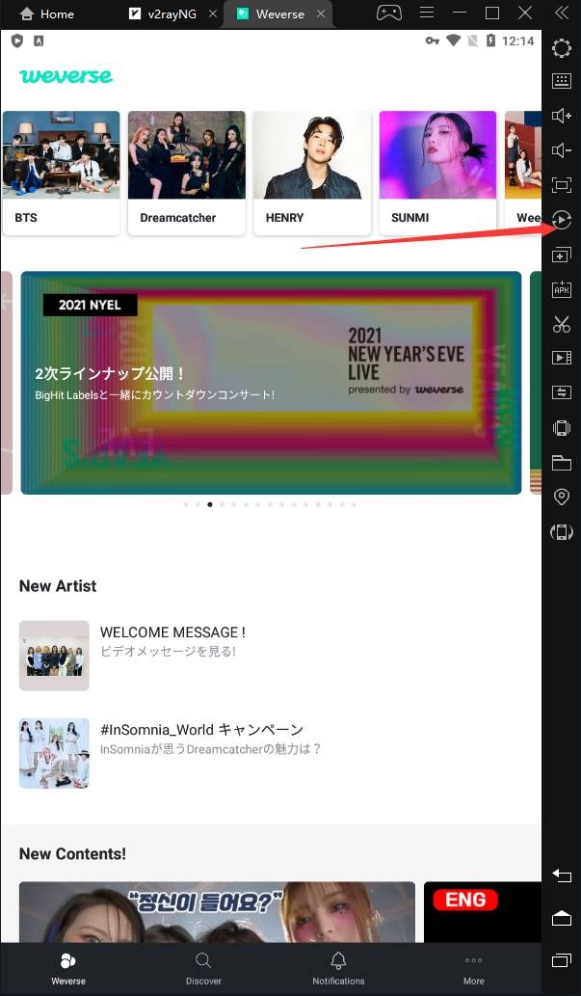Click the weverse logo
The width and height of the screenshot is (581, 996).
click(66, 76)
